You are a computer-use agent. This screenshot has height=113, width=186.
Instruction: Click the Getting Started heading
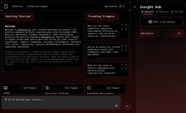[18, 16]
